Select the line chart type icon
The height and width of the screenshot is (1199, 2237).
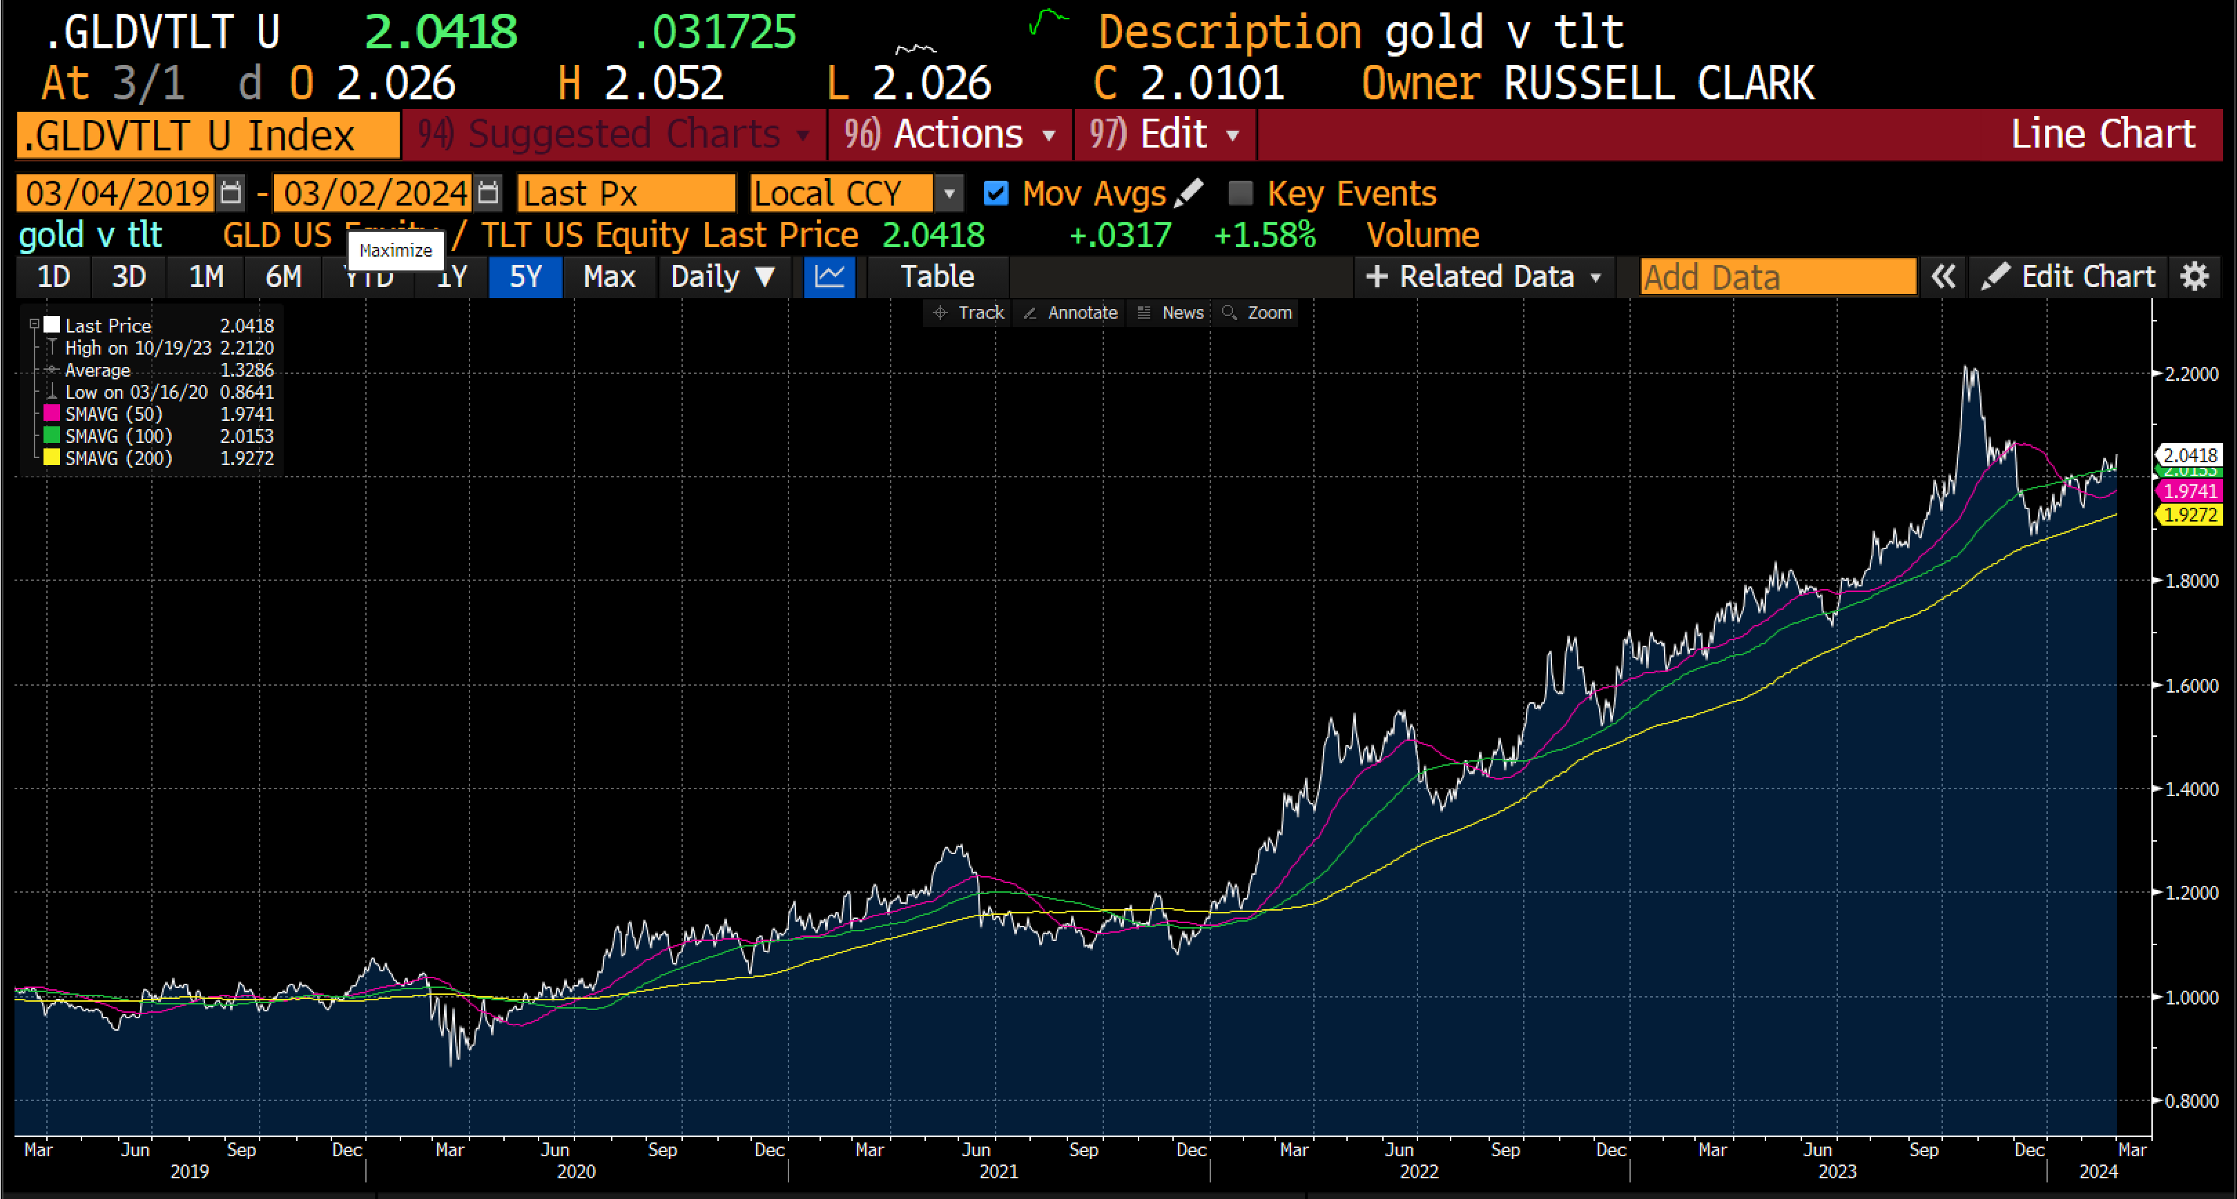coord(829,277)
